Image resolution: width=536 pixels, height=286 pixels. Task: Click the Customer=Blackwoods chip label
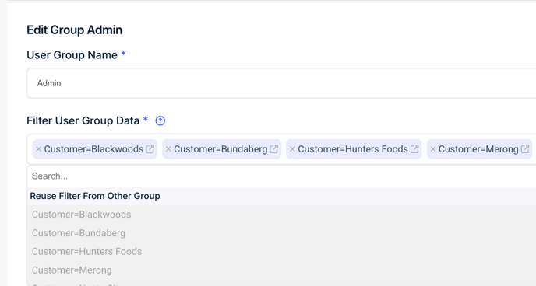[93, 149]
